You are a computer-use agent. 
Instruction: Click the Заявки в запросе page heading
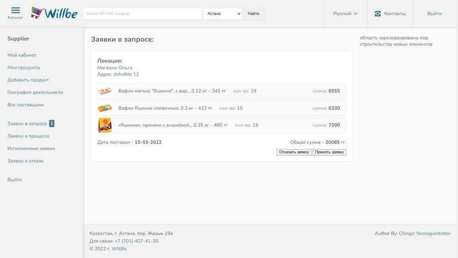[x=122, y=39]
